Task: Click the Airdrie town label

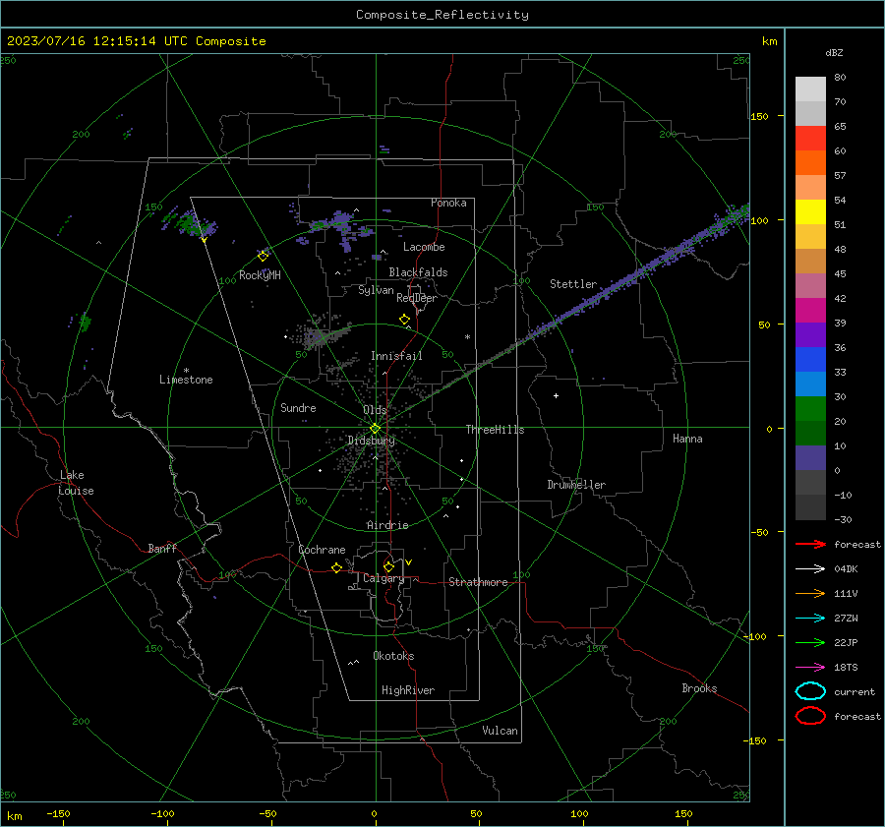Action: pos(387,525)
